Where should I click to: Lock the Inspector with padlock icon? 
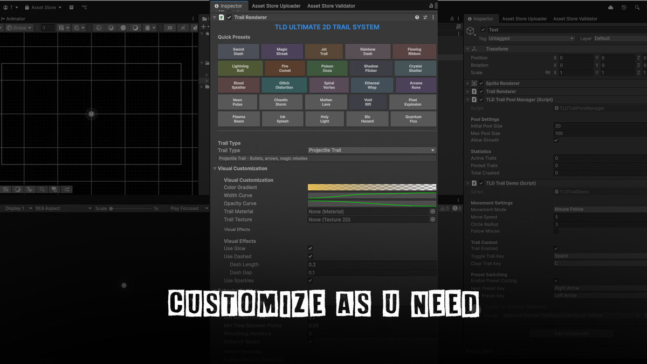pos(430,6)
